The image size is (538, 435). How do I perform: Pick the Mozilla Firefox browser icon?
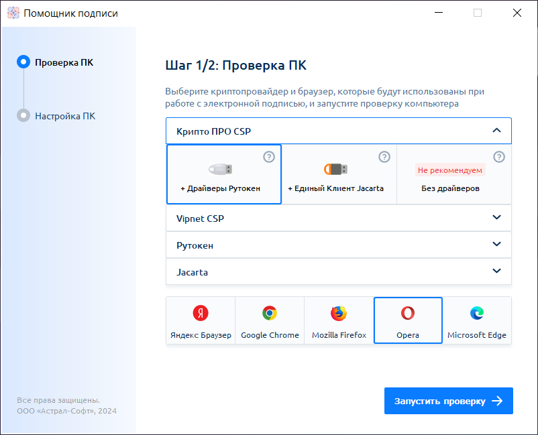tap(338, 313)
